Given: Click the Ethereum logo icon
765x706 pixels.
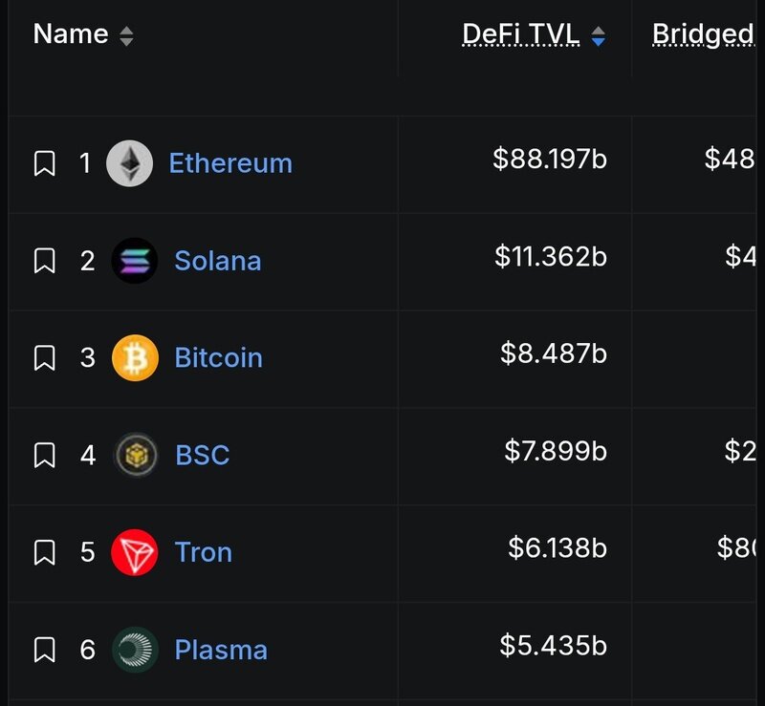Looking at the screenshot, I should point(129,163).
